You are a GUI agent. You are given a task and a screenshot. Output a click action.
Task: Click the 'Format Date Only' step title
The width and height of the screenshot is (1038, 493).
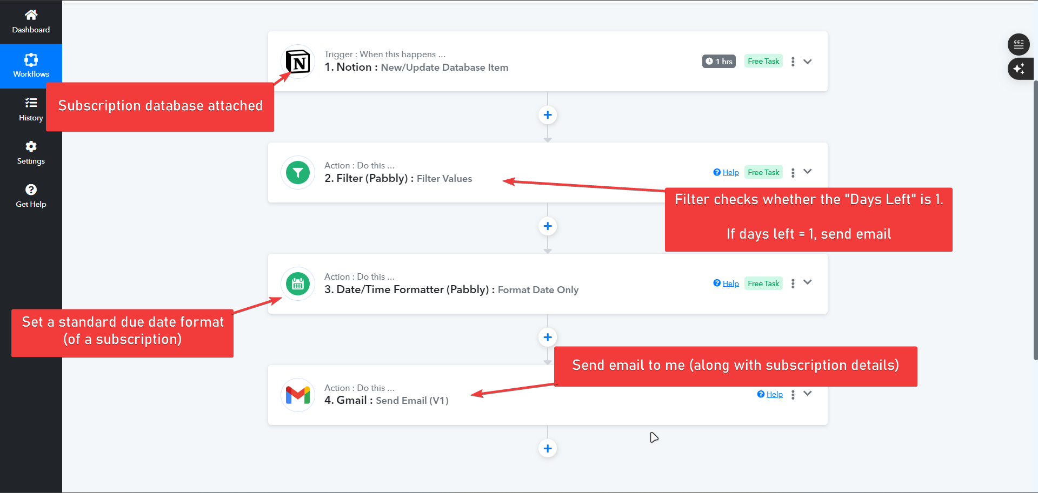point(538,290)
